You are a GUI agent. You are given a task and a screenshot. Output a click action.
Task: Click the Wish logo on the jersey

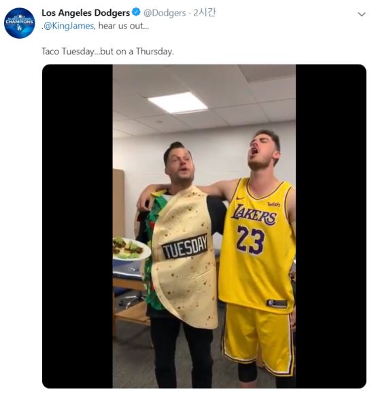pyautogui.click(x=273, y=204)
